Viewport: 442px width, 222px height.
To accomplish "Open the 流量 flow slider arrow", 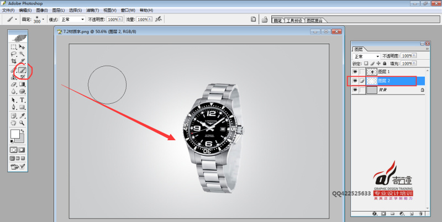I will (x=150, y=19).
